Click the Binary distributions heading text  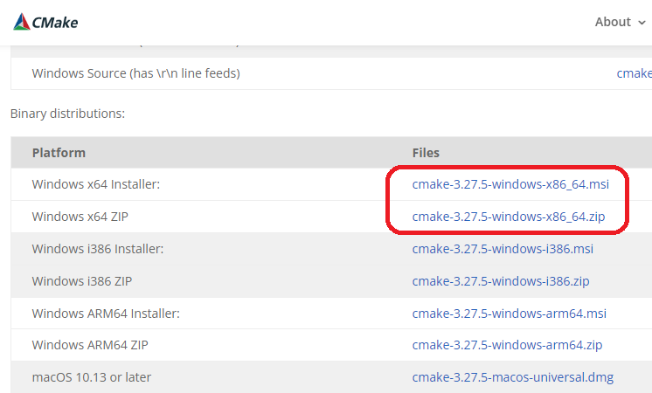68,114
